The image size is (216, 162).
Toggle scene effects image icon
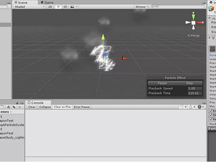coord(72,6)
